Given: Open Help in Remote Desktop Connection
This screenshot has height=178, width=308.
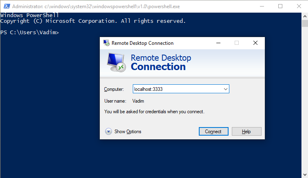Looking at the screenshot, I should pyautogui.click(x=246, y=132).
